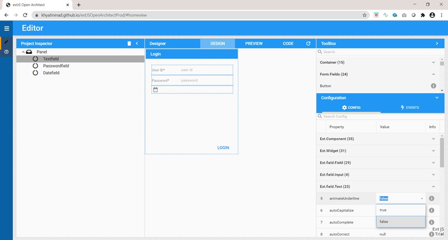Click the Value column header

(401, 127)
